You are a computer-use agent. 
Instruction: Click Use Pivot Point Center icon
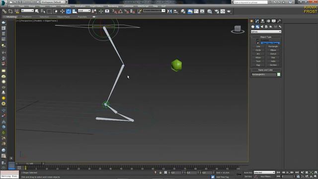tap(94, 11)
